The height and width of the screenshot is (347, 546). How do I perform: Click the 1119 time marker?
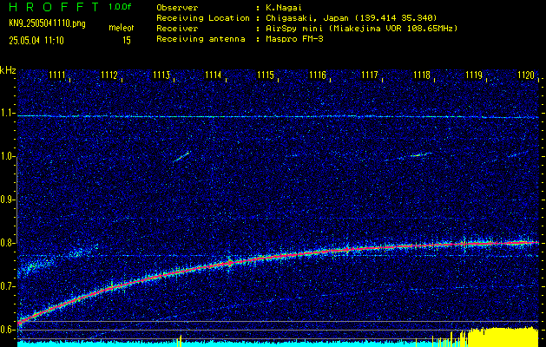474,75
